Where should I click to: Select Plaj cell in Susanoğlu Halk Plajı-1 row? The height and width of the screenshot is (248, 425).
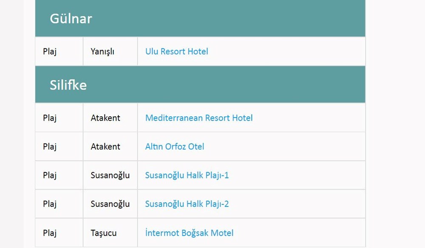(x=50, y=175)
